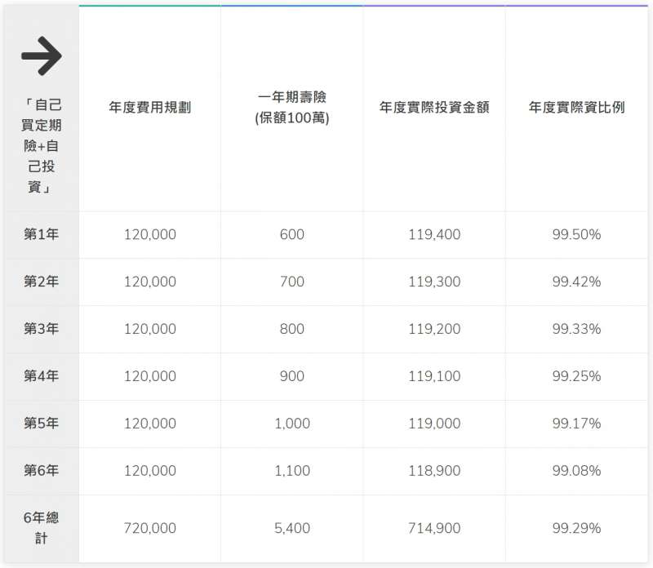Select the 119,400 investment amount cell
Image resolution: width=653 pixels, height=568 pixels.
click(434, 234)
